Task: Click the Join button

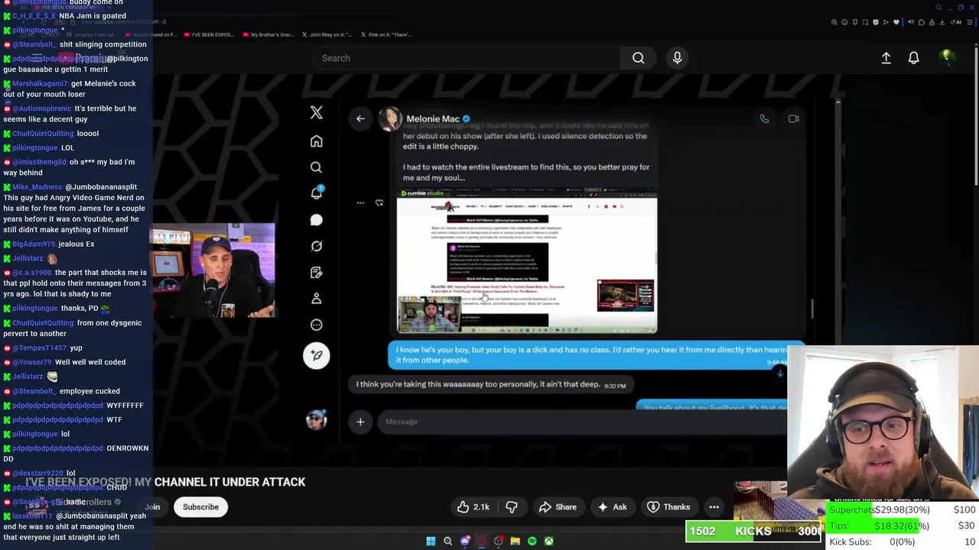Action: [152, 507]
